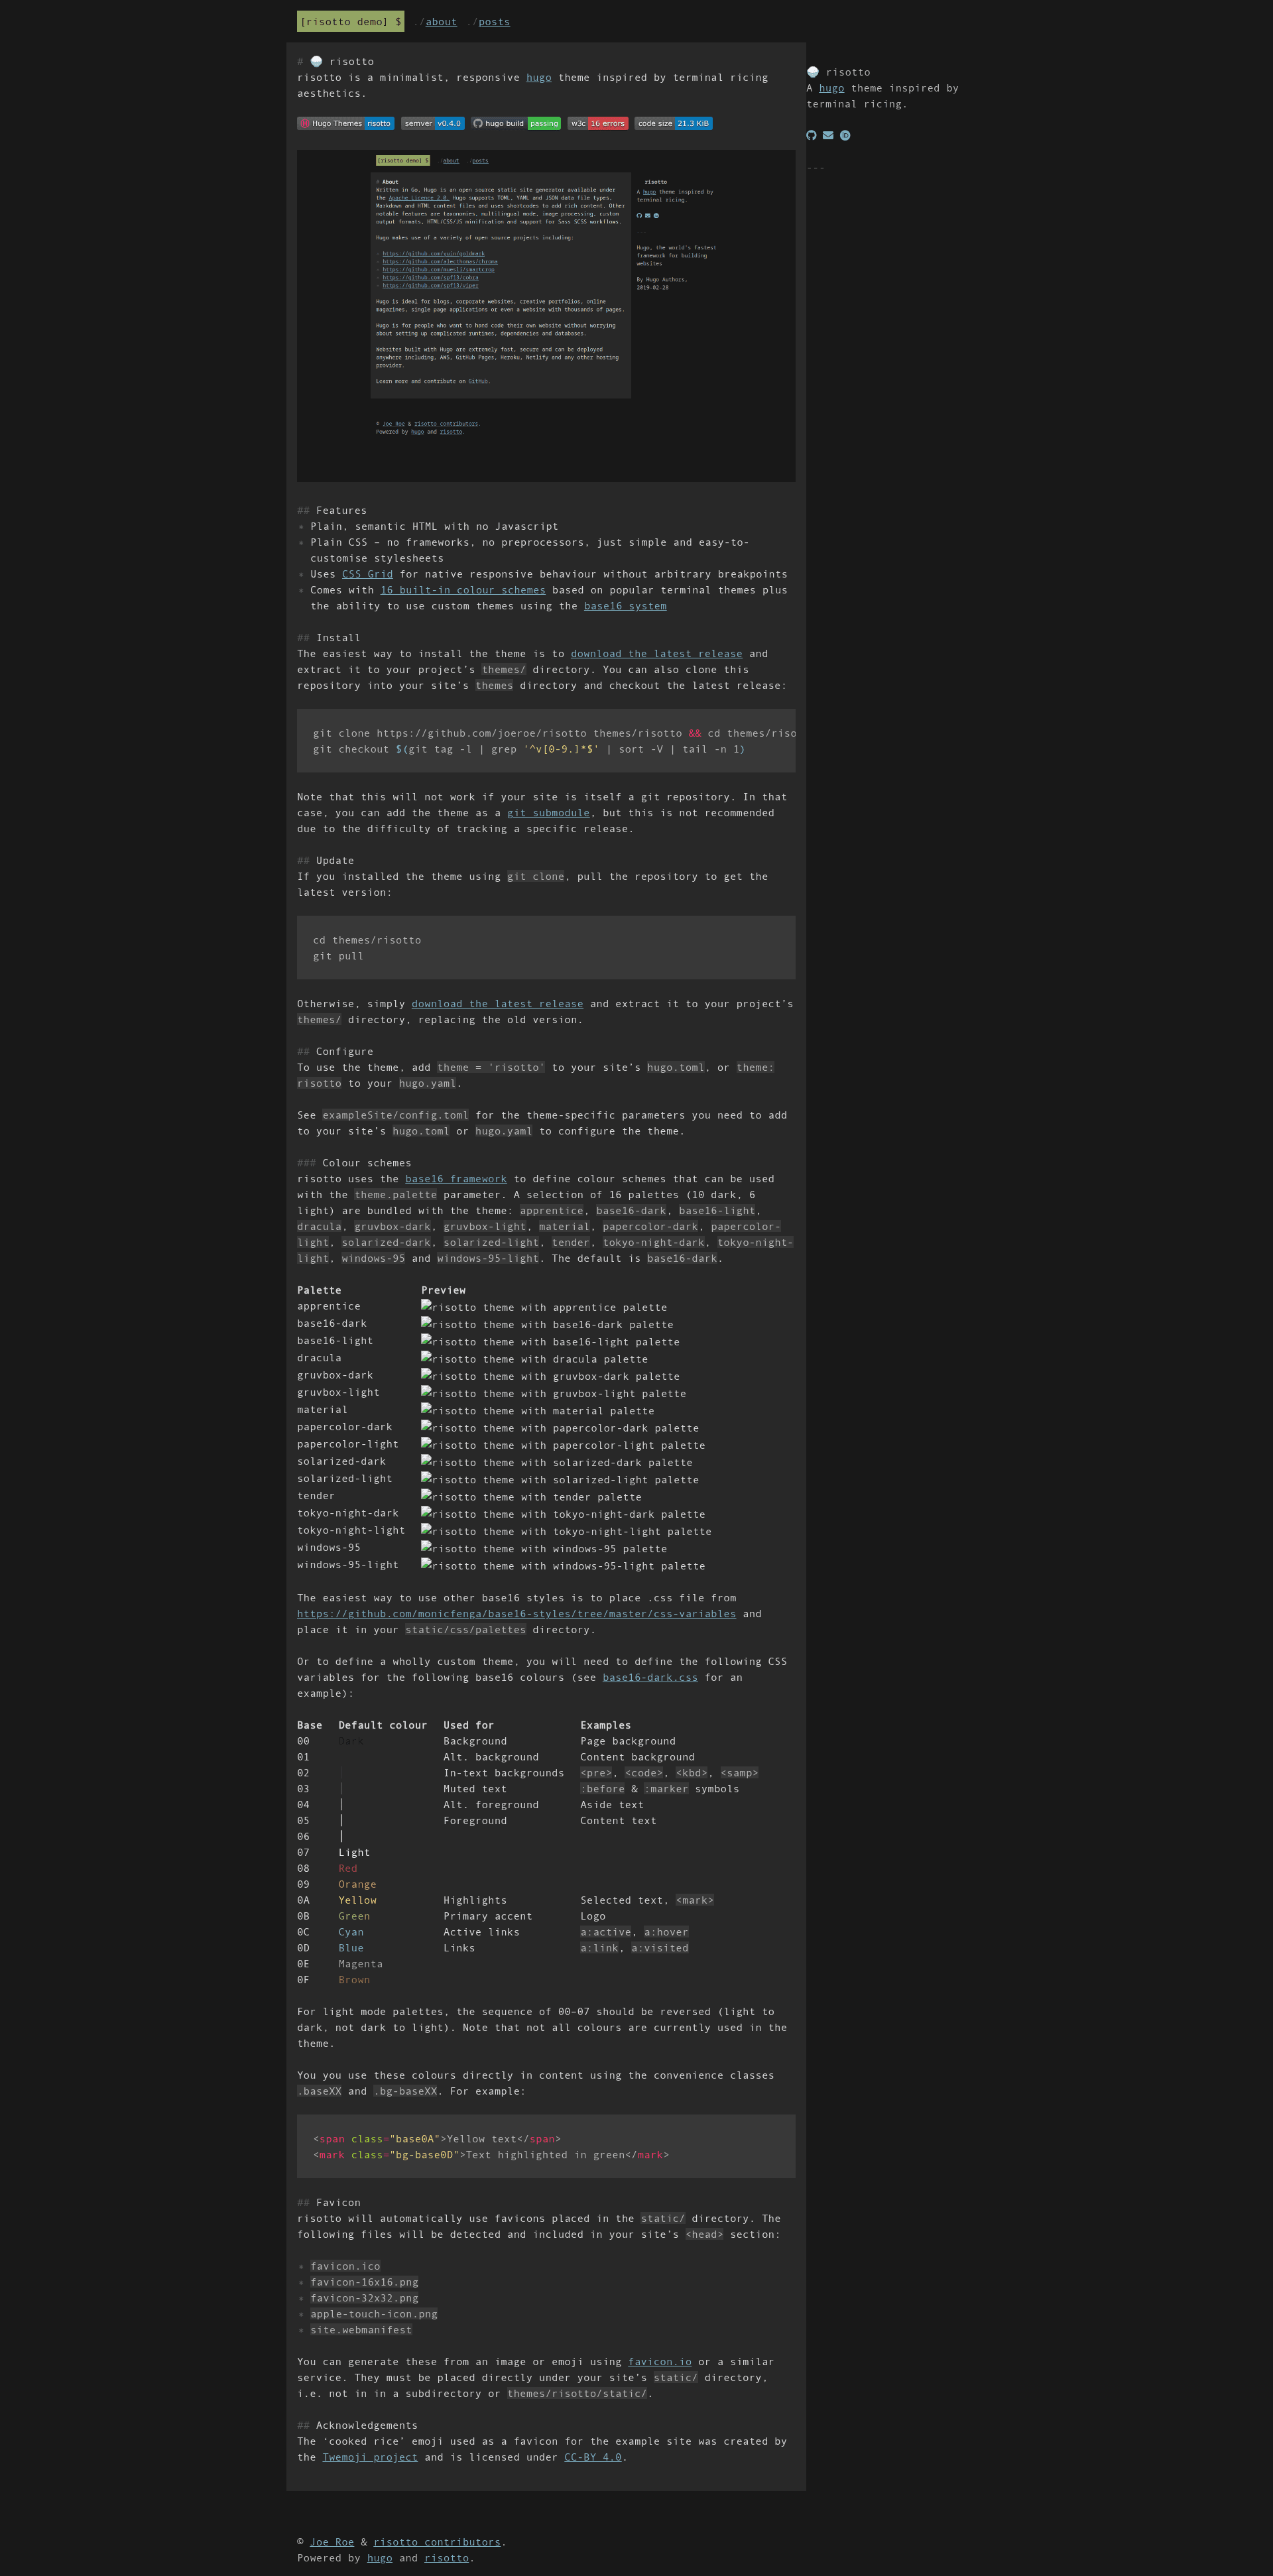This screenshot has height=2576, width=1273.
Task: Click the favicon-32x32.png list item
Action: pos(364,2298)
